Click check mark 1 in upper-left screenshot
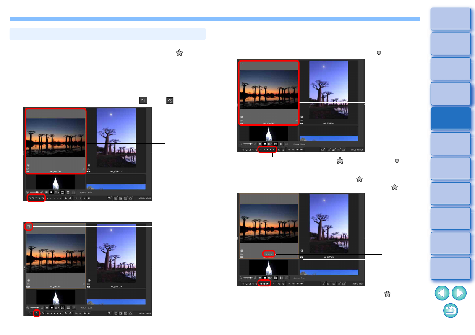The width and height of the screenshot is (475, 335). 30,198
